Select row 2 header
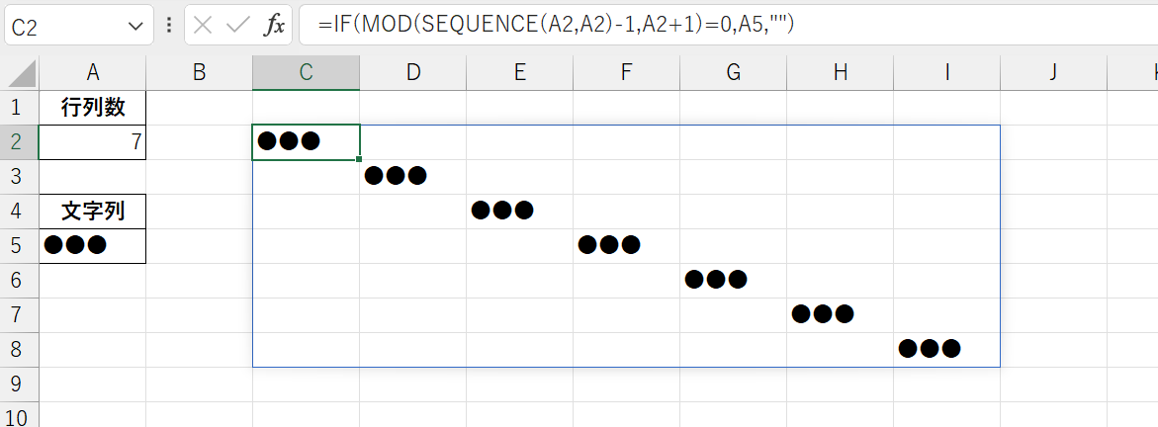1158x427 pixels. pyautogui.click(x=19, y=142)
